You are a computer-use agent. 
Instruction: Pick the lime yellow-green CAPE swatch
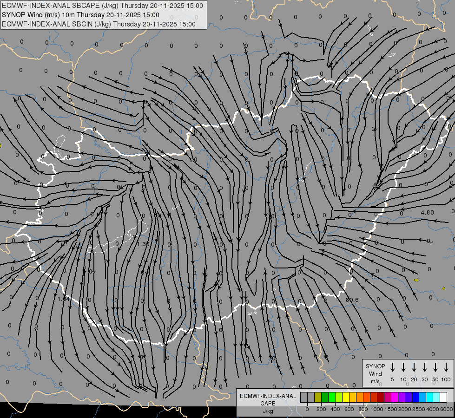pos(339,397)
